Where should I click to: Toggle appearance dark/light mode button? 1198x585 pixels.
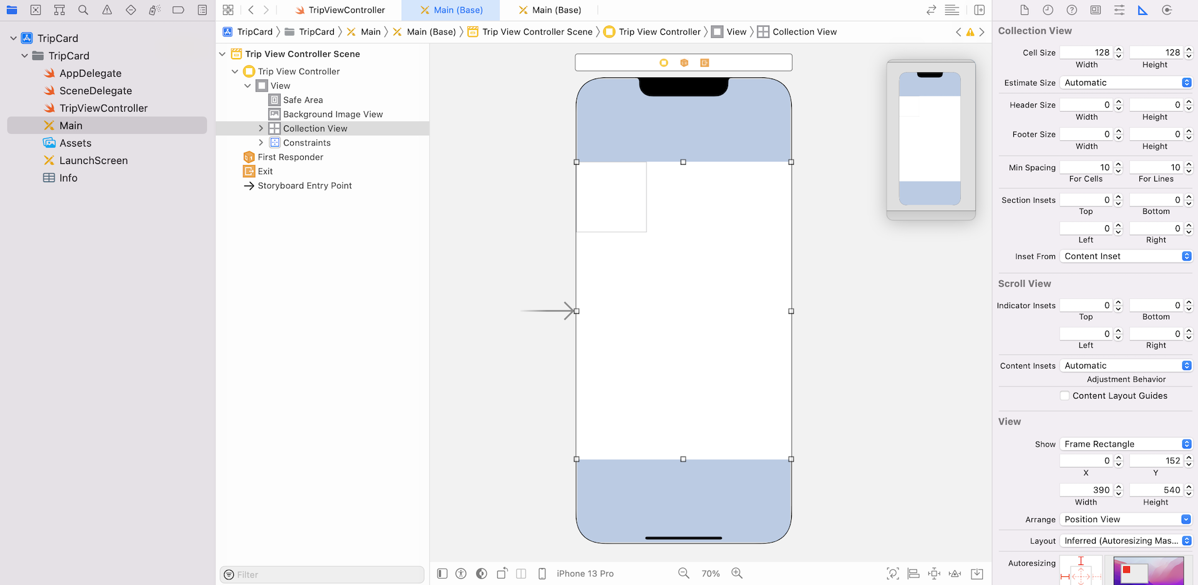tap(481, 573)
